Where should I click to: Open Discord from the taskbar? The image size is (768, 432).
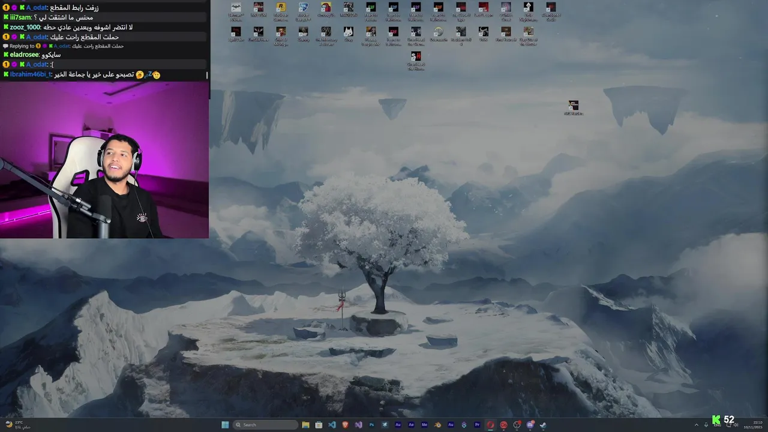coord(530,425)
